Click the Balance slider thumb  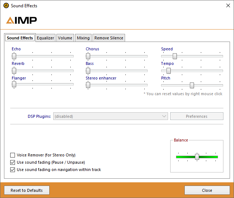point(197,157)
